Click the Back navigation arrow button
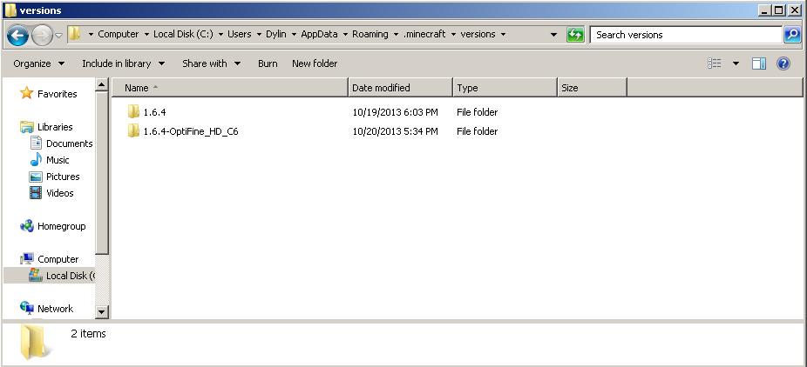The image size is (807, 367). point(17,35)
